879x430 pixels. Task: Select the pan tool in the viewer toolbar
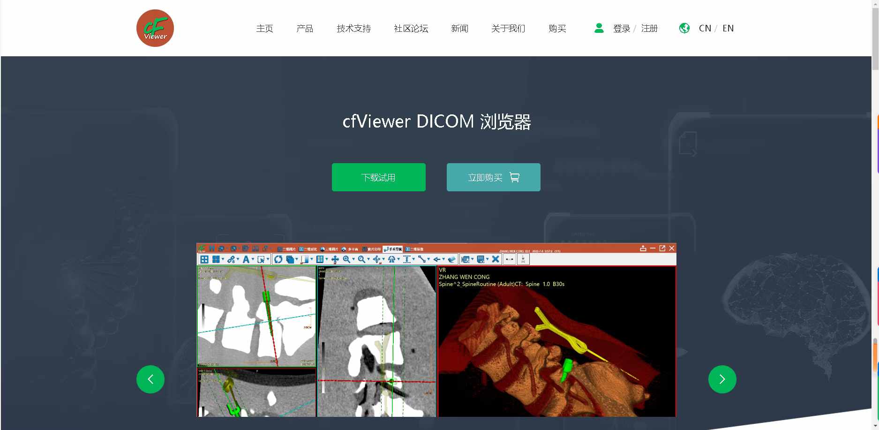335,259
